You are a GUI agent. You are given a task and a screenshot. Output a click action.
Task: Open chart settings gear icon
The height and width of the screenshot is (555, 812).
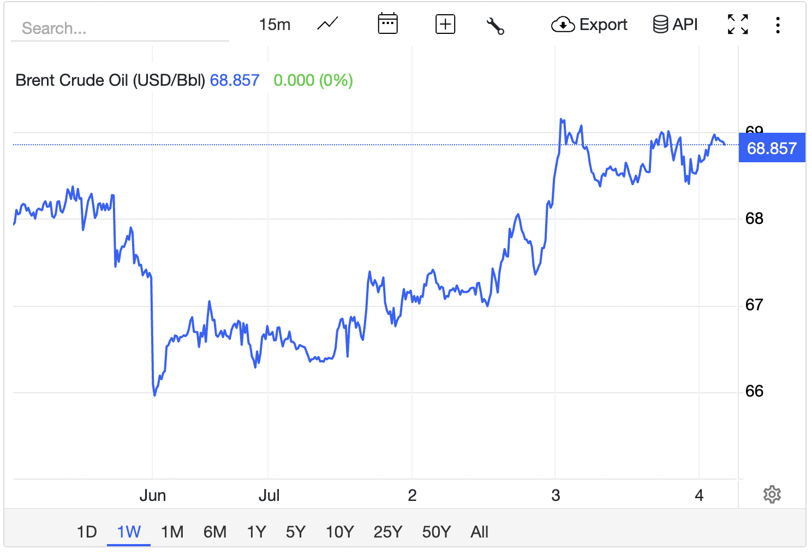pos(772,494)
